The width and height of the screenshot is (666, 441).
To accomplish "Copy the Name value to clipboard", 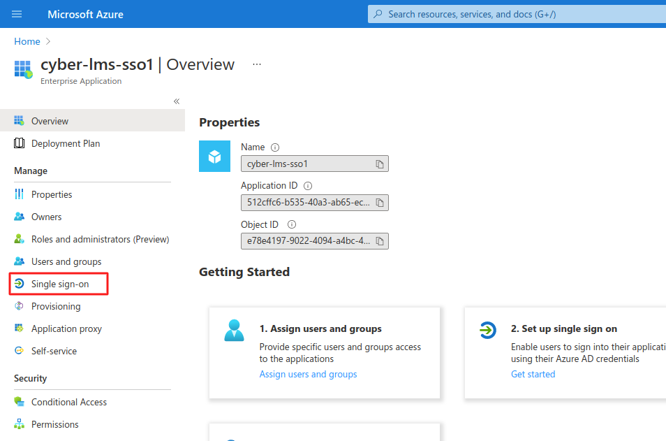I will tap(380, 164).
